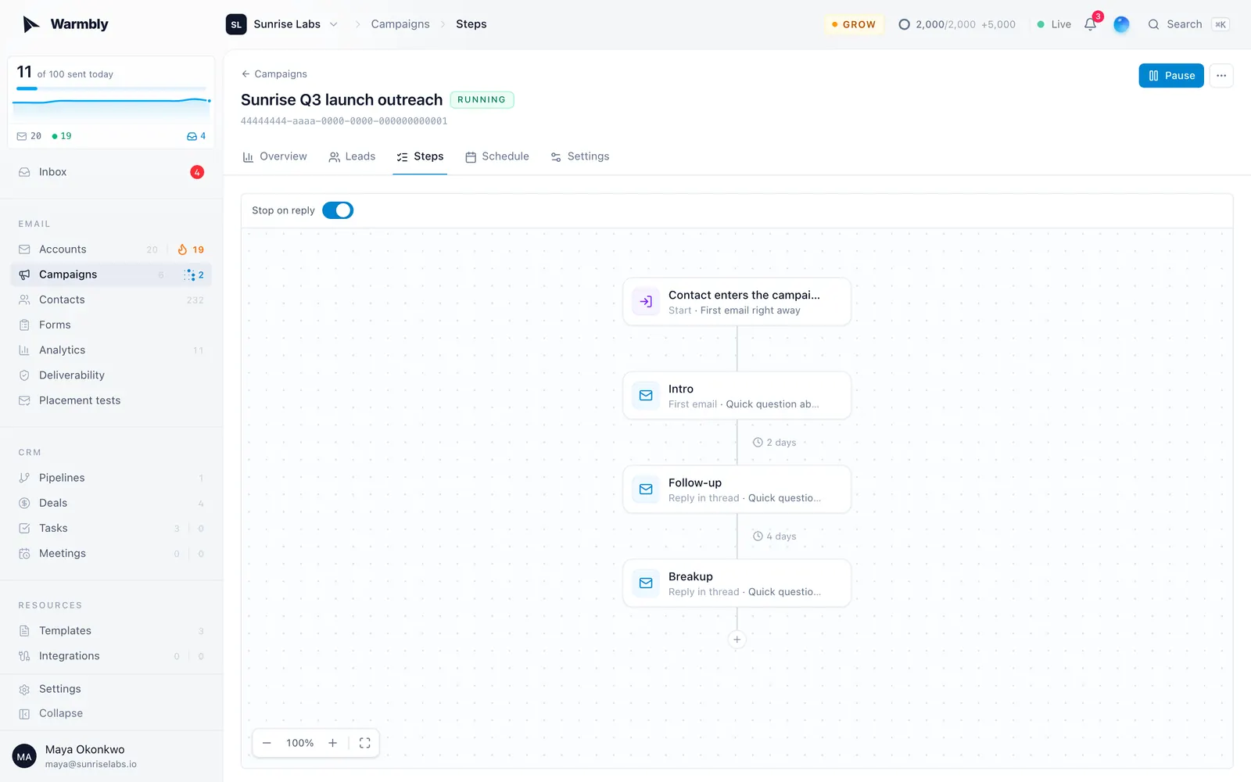The width and height of the screenshot is (1251, 782).
Task: Go back to Campaigns link
Action: click(274, 74)
